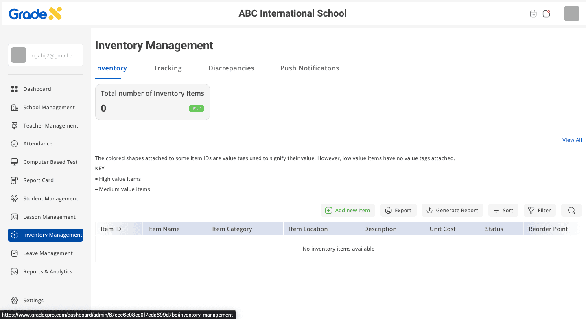Click the Attendance checkmark icon
This screenshot has width=586, height=319.
[x=15, y=144]
